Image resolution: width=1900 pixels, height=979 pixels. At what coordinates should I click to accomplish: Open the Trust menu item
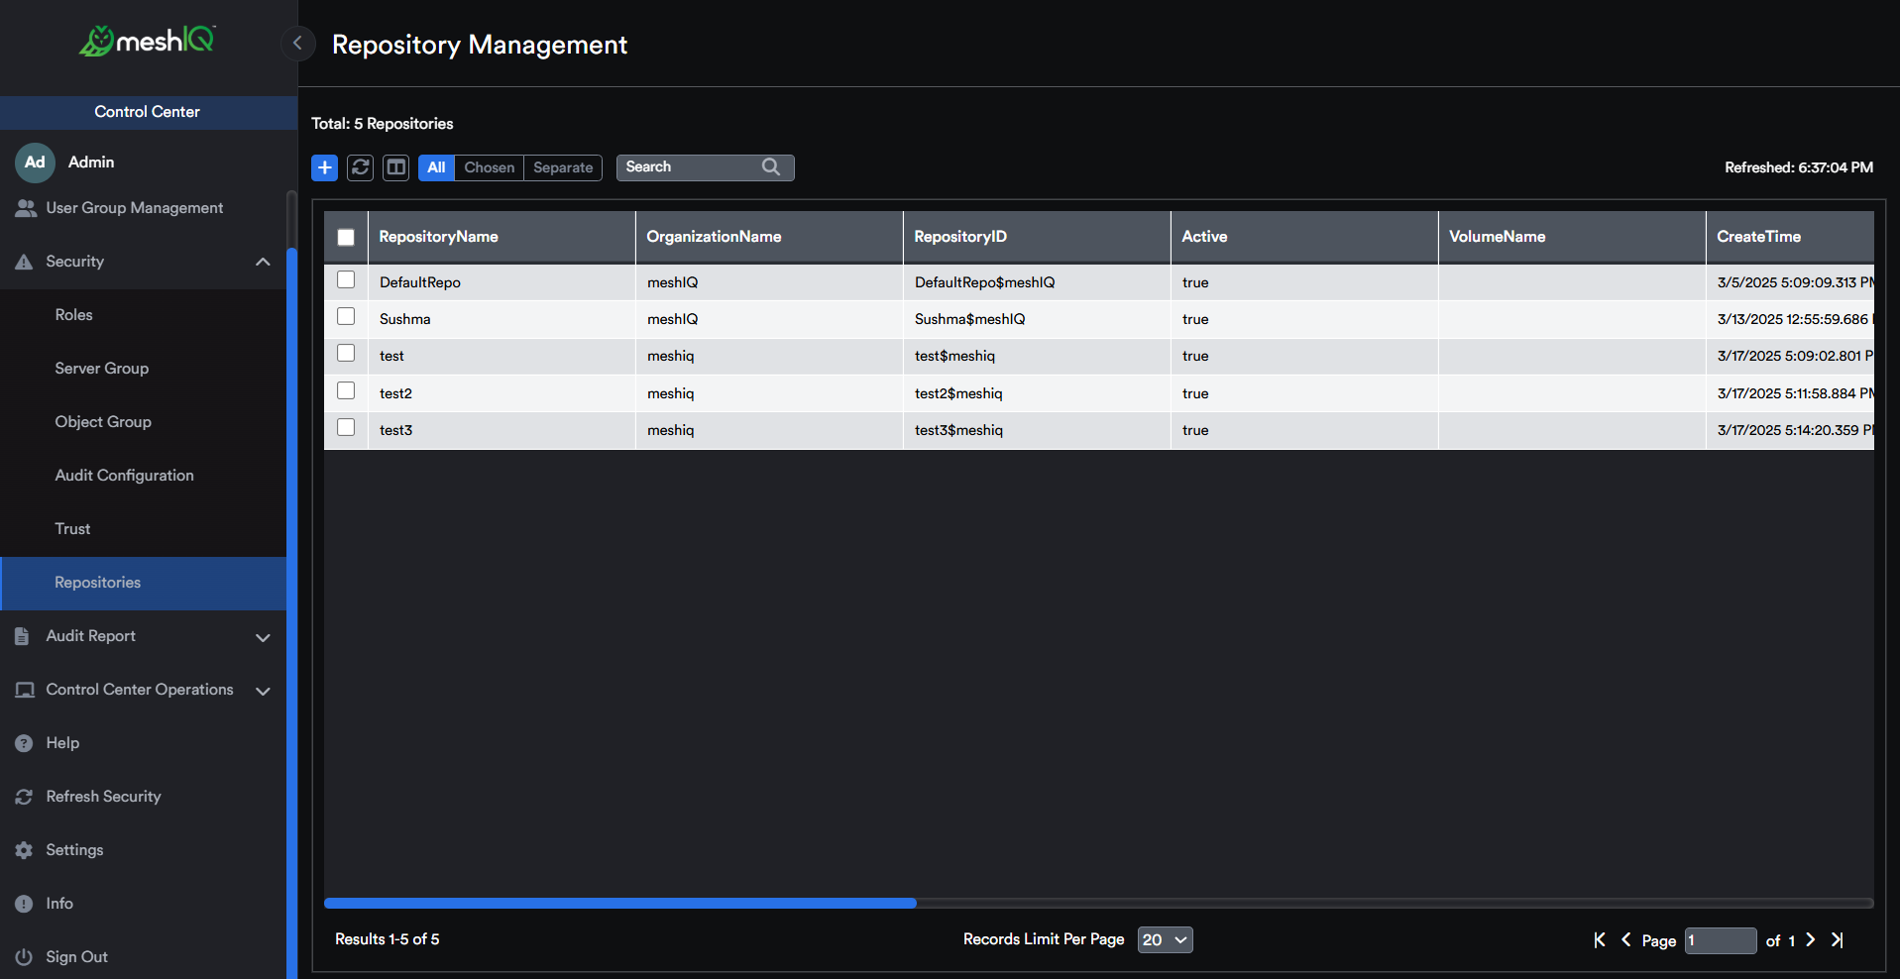click(x=143, y=529)
